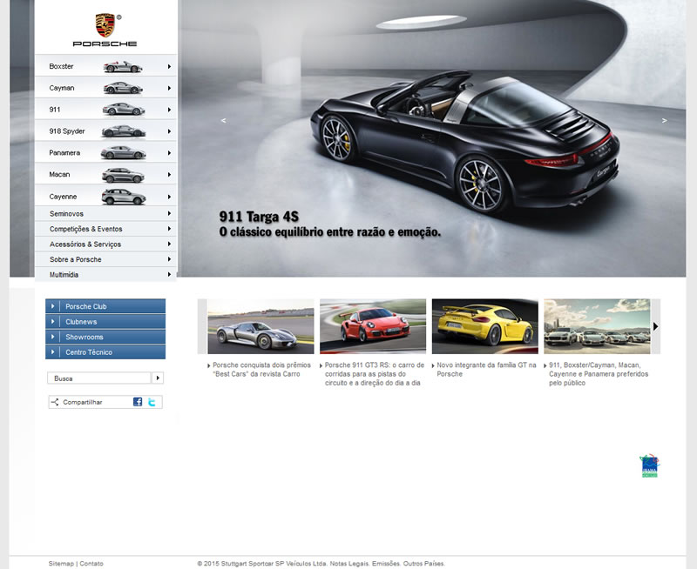Screen dimensions: 697x569
Task: Click the Panamera car image in menu
Action: (x=123, y=152)
